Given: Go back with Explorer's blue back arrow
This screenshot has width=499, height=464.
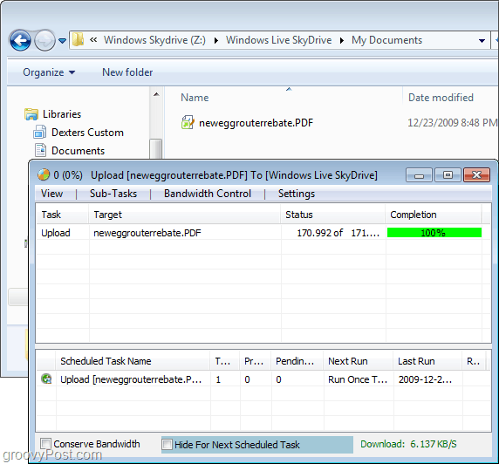Looking at the screenshot, I should pyautogui.click(x=20, y=40).
